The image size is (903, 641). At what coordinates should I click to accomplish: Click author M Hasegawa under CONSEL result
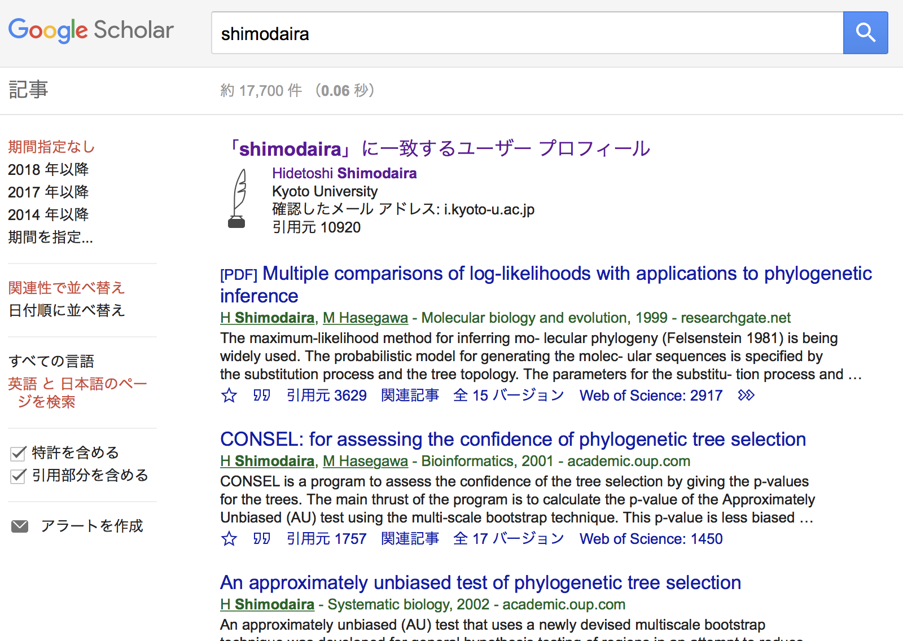tap(365, 461)
